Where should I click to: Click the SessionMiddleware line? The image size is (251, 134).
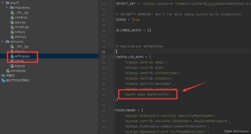point(177,121)
